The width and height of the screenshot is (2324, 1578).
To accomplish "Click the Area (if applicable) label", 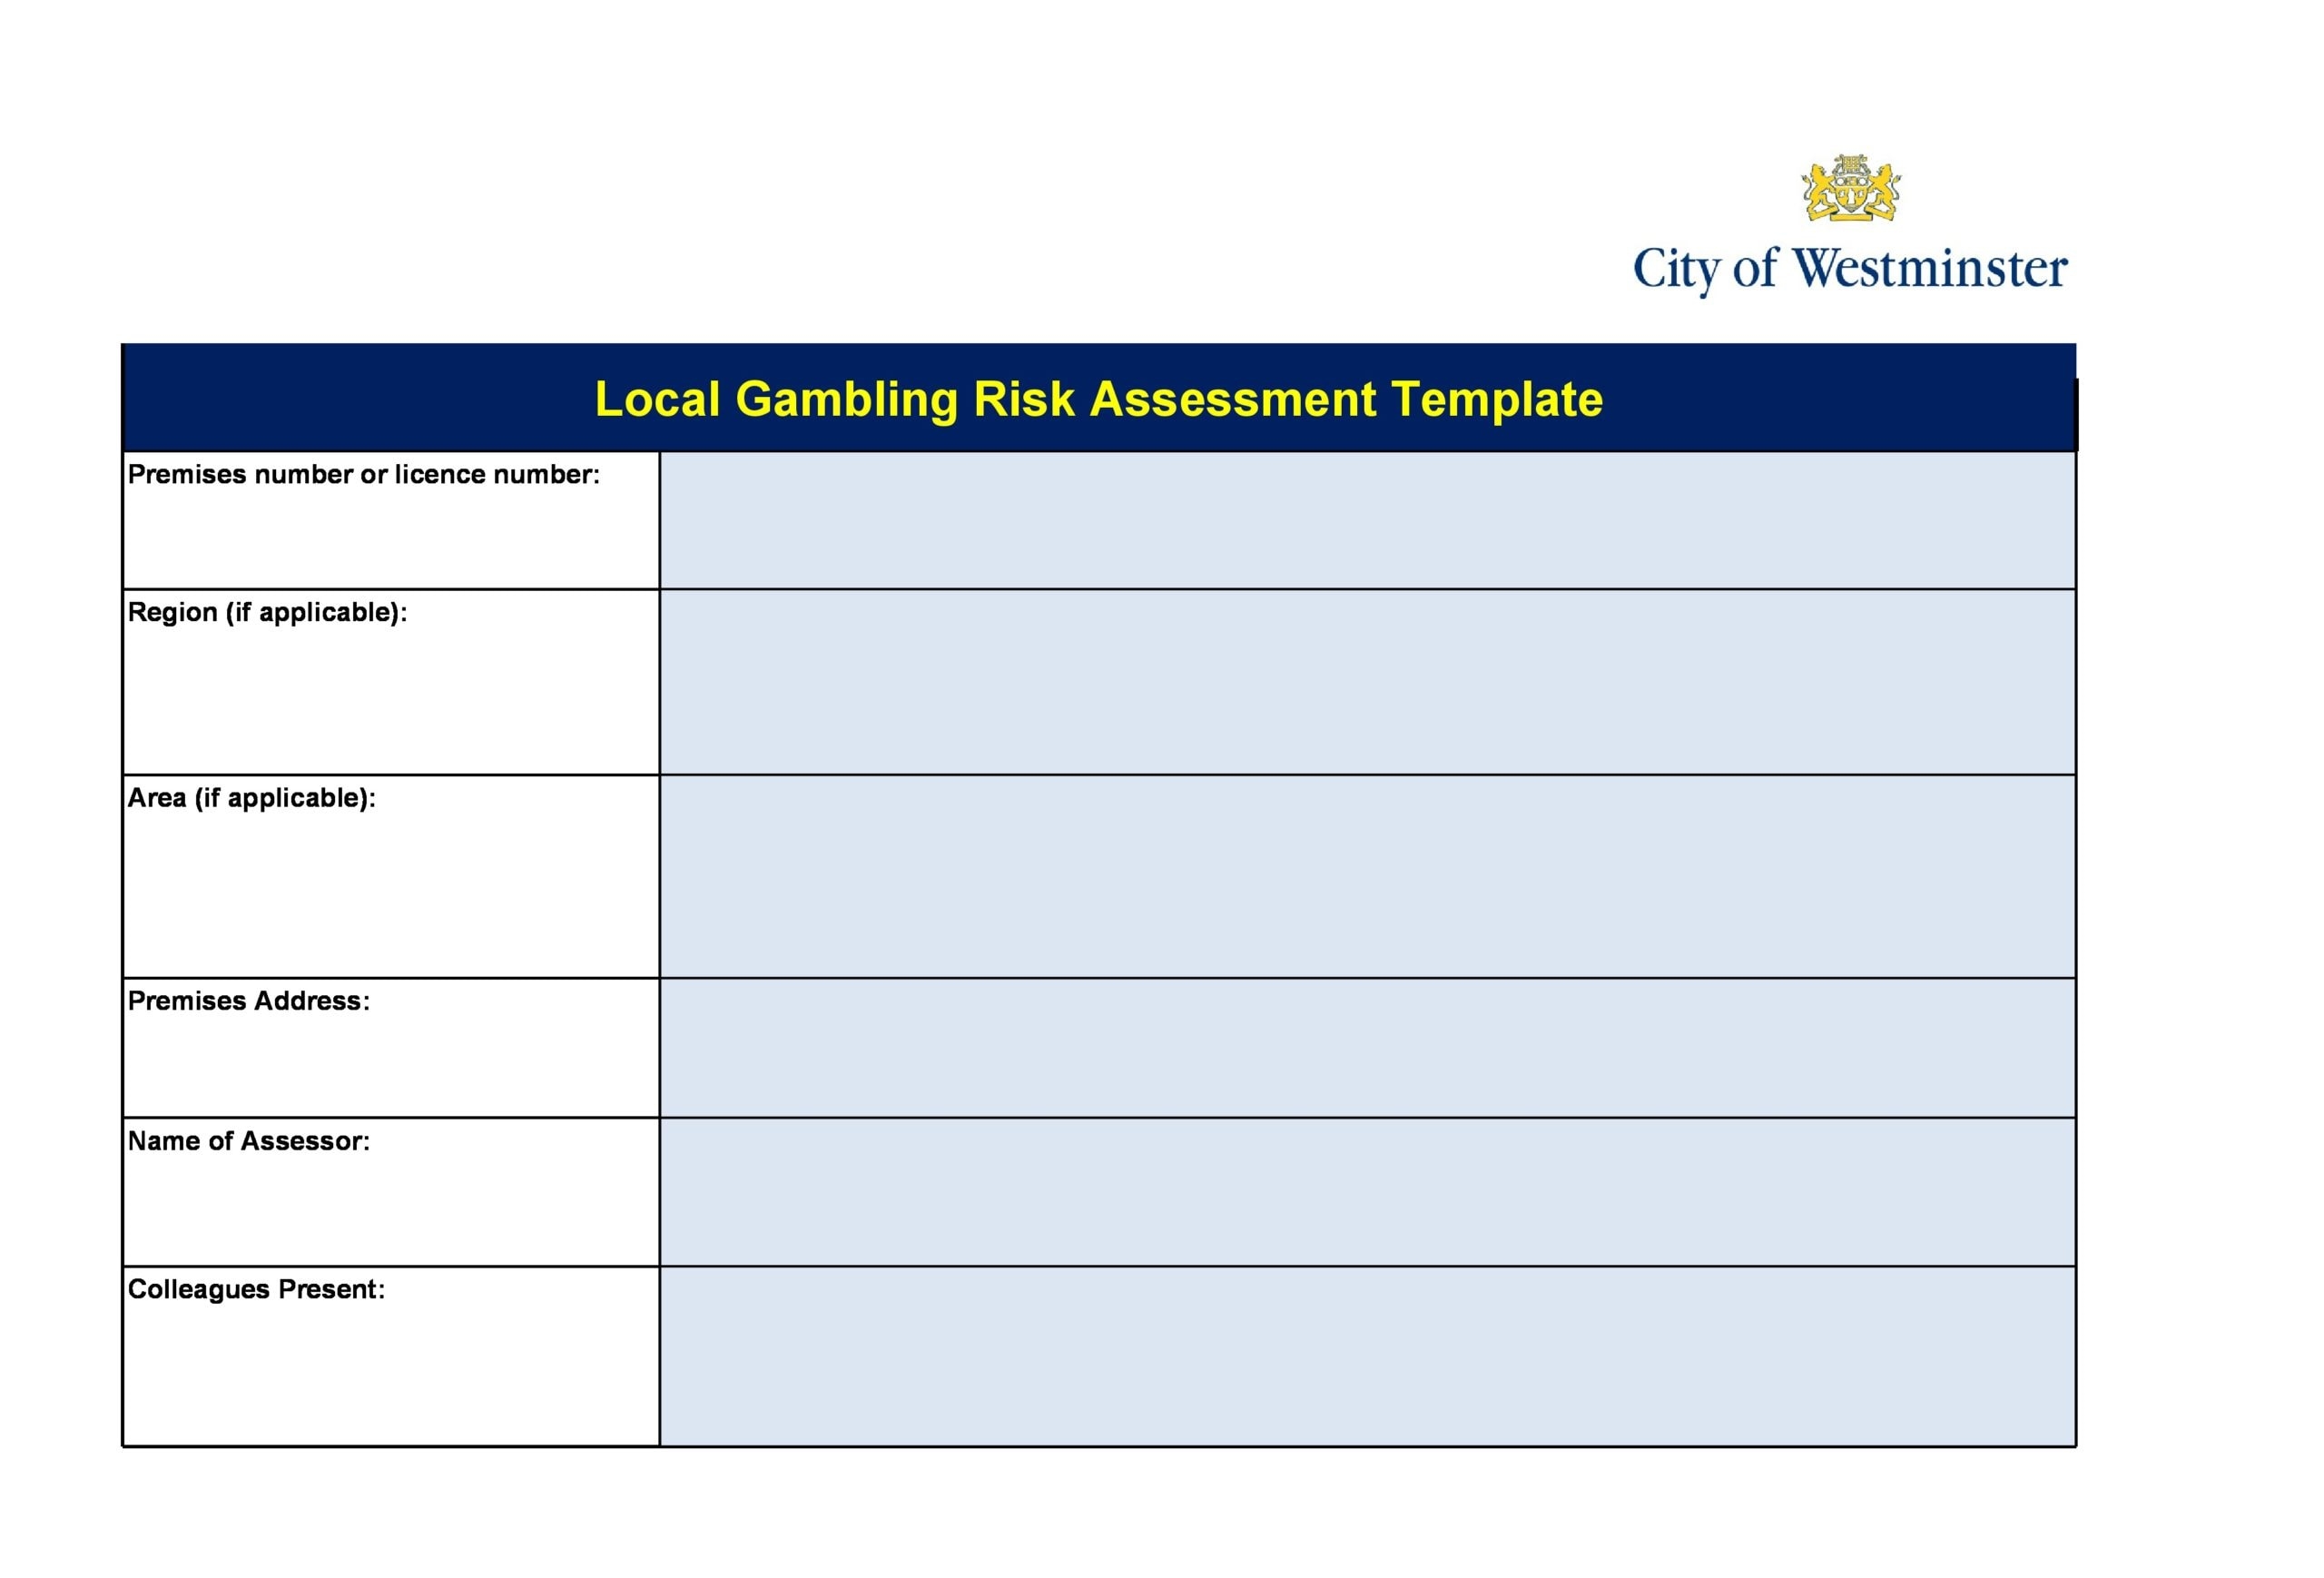I will 251,798.
